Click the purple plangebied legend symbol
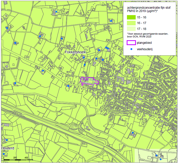The height and width of the screenshot is (164, 179). coord(131,43)
